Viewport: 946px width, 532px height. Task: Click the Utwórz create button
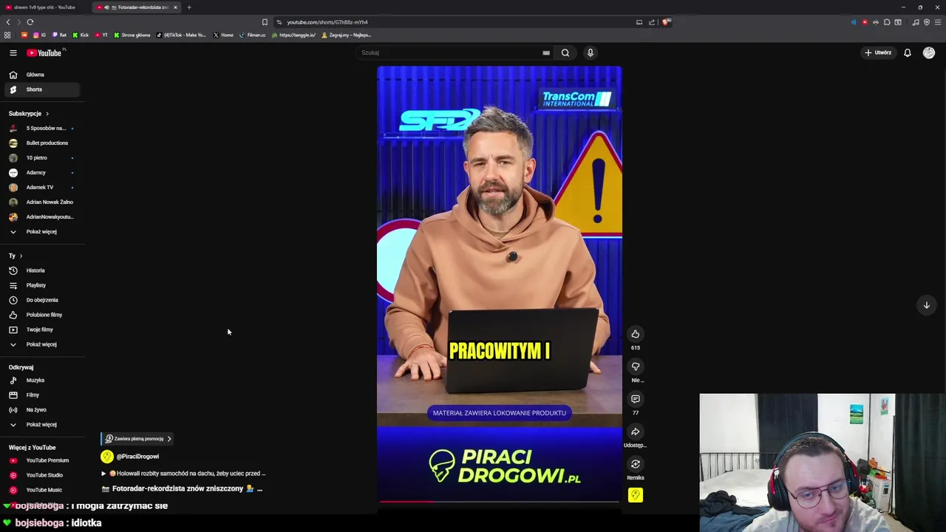pos(878,52)
